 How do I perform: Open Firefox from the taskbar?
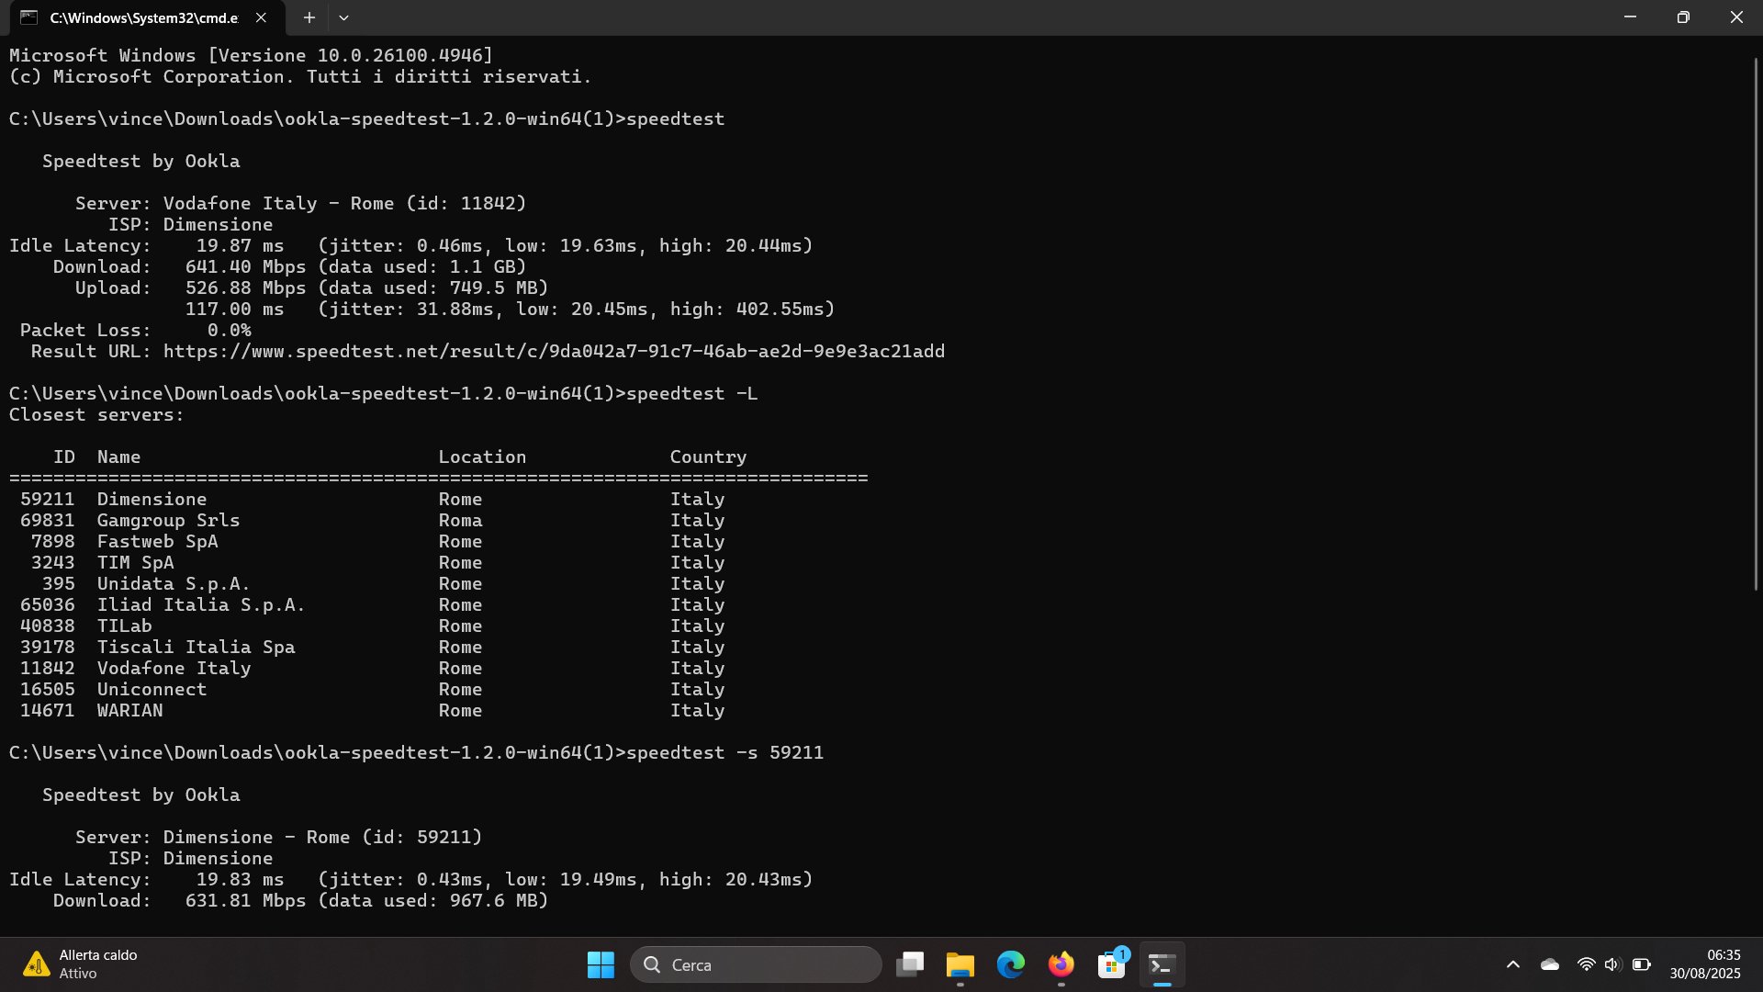pyautogui.click(x=1061, y=964)
